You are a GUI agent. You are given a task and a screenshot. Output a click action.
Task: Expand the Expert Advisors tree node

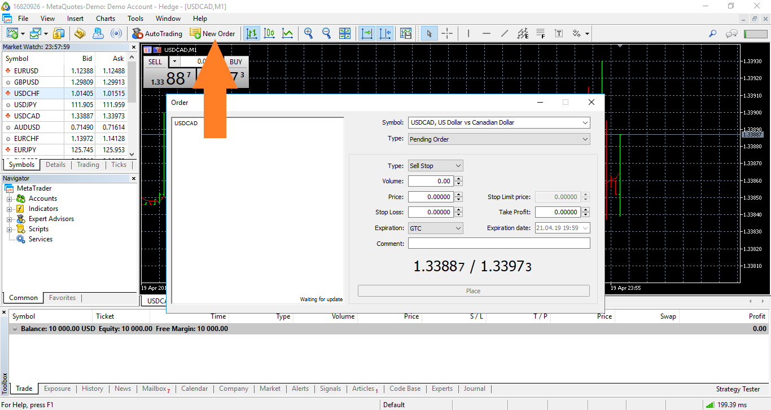point(10,219)
